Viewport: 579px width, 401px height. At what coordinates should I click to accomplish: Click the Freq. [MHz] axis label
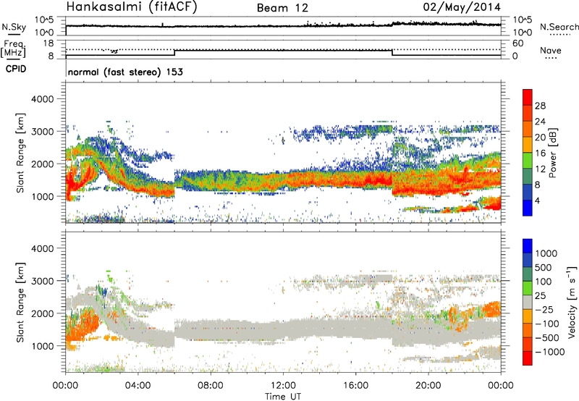(x=14, y=48)
